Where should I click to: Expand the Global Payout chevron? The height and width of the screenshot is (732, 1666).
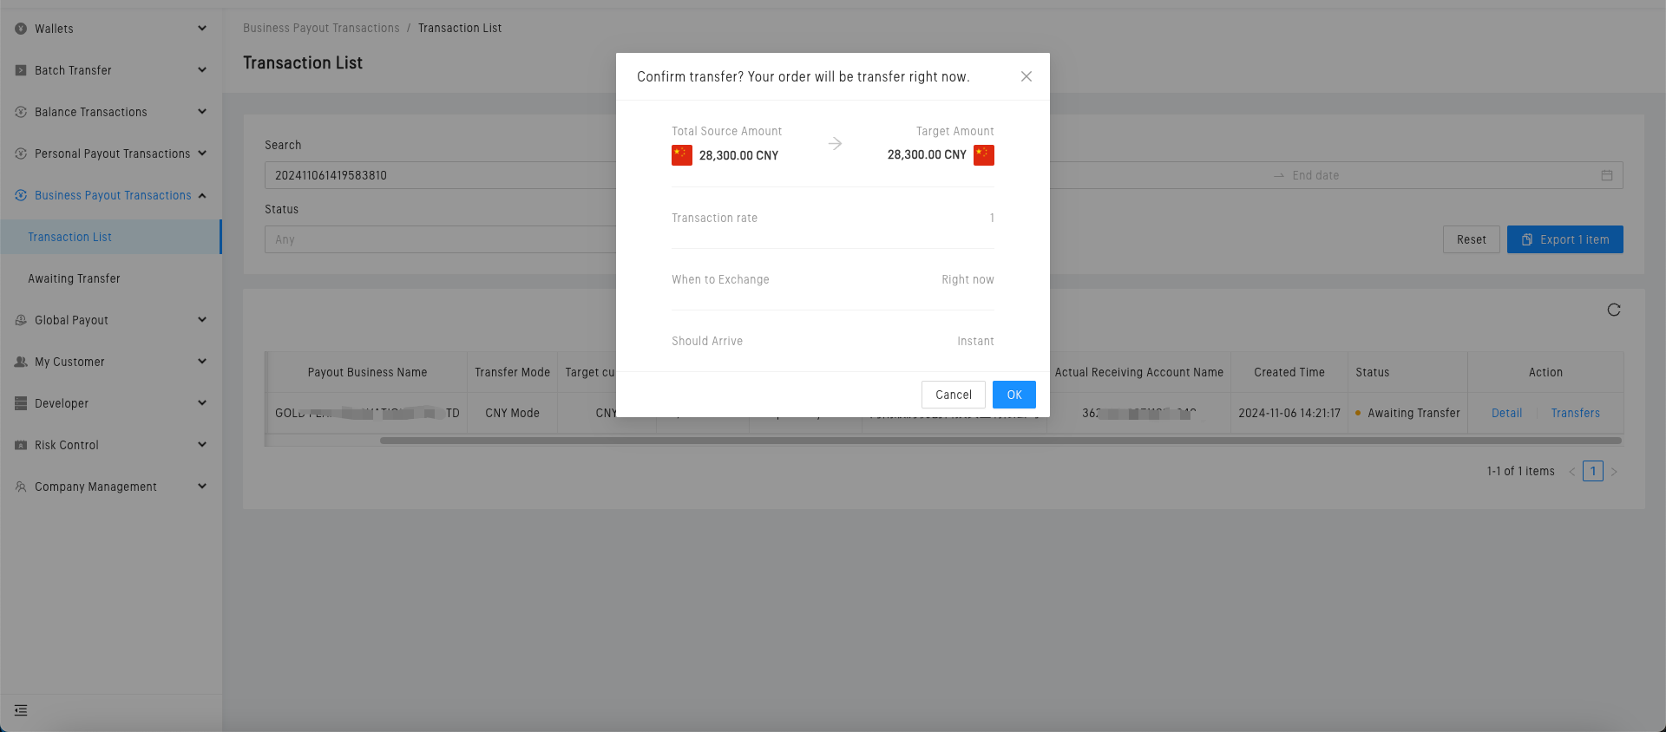pos(202,320)
